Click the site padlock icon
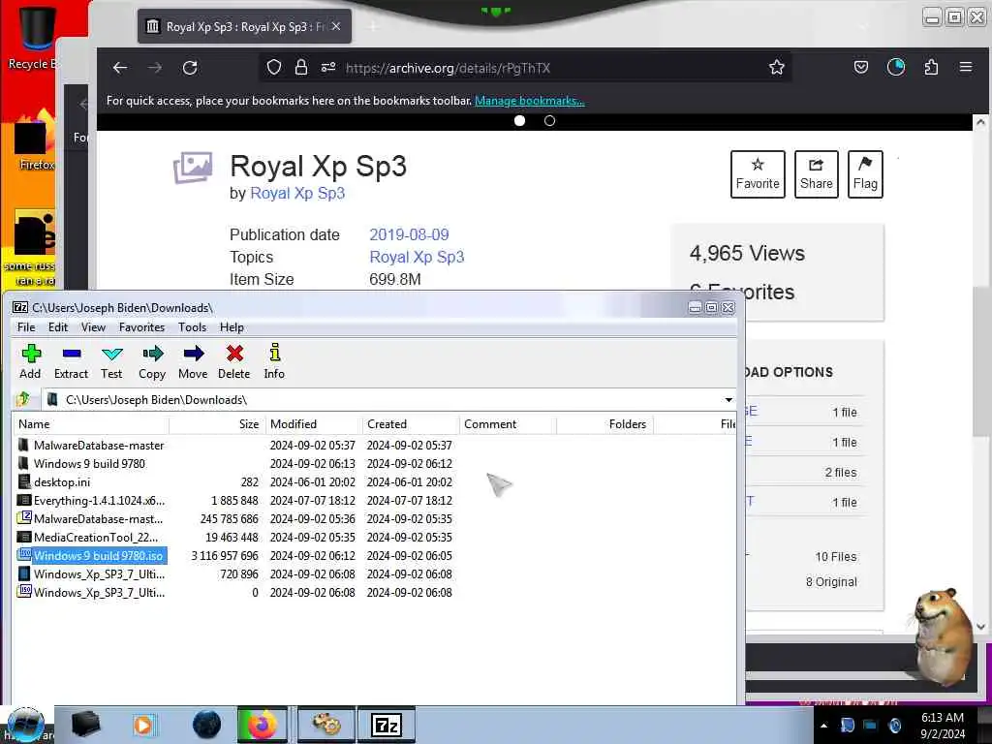The height and width of the screenshot is (744, 992). 301,68
